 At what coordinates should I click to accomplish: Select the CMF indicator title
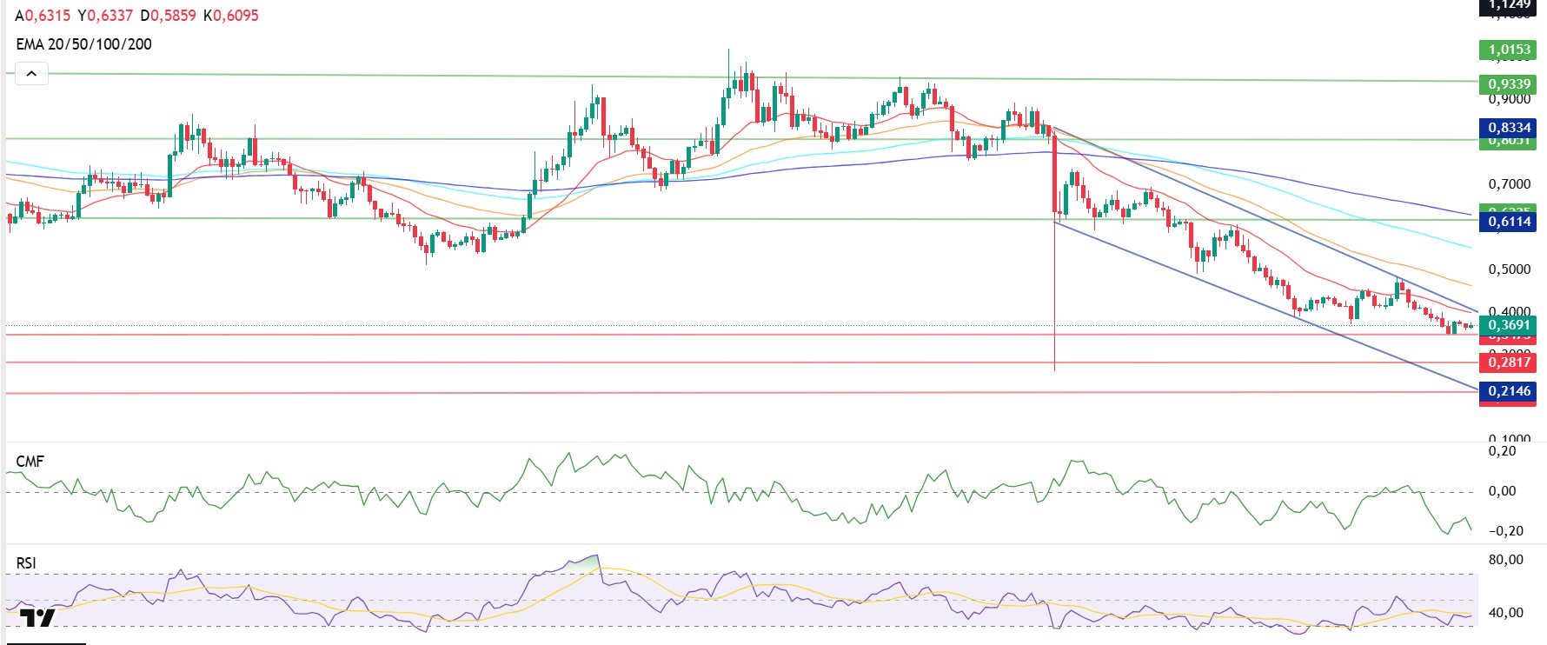pyautogui.click(x=30, y=462)
